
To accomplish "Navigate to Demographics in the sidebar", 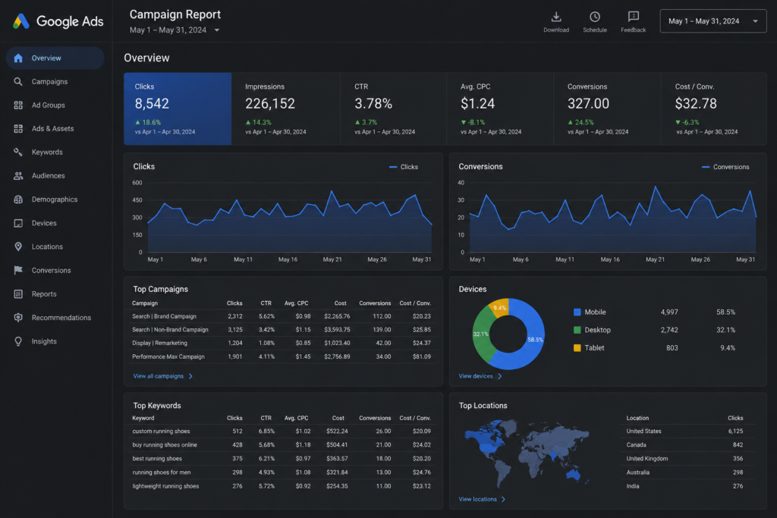I will (55, 199).
